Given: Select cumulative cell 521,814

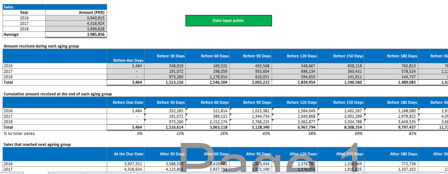Looking at the screenshot, I should click(x=208, y=110).
